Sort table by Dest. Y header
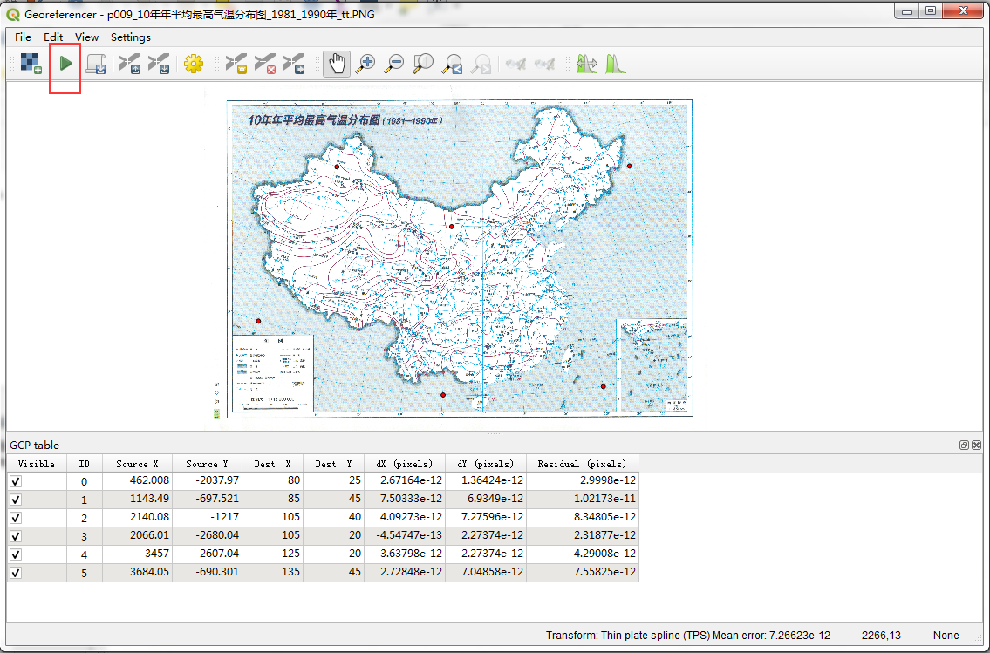990x653 pixels. [x=334, y=464]
